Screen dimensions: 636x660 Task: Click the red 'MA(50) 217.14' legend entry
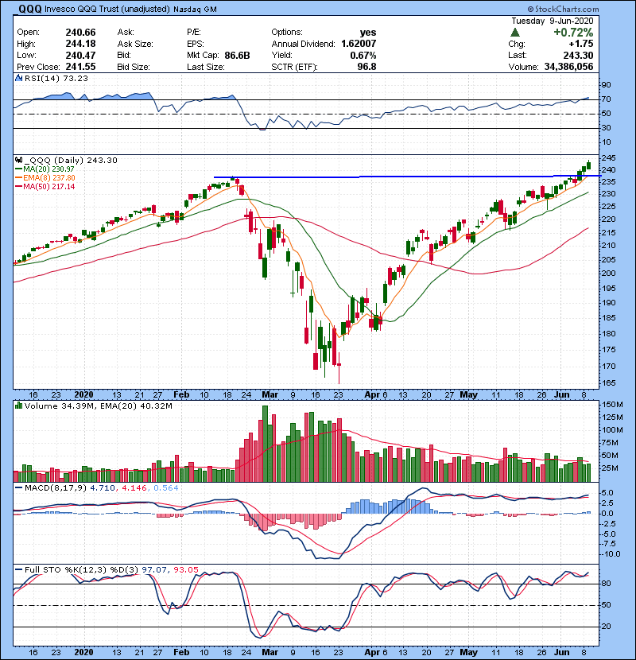(48, 186)
